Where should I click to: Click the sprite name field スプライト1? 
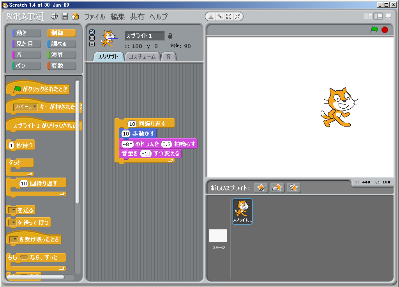pyautogui.click(x=145, y=36)
